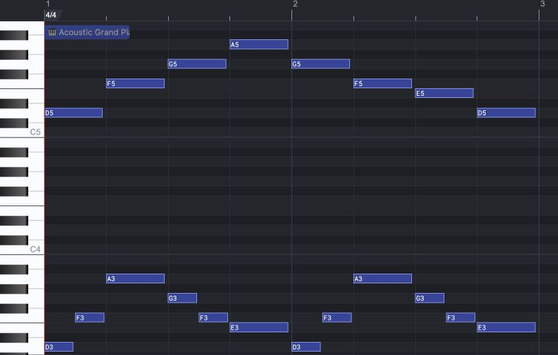Select the E3 note in bar 1

259,327
